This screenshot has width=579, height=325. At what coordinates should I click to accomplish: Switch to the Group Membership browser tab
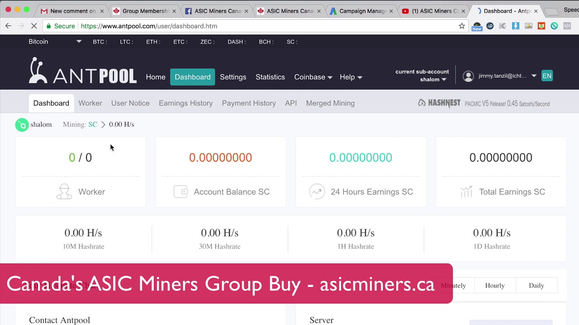[145, 11]
